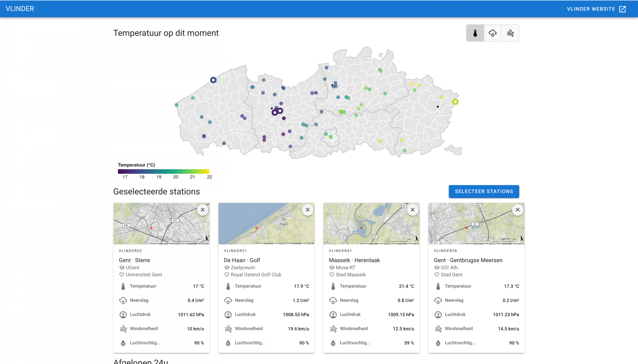Image resolution: width=638 pixels, height=364 pixels.
Task: Select the temperature thermometer map mode
Action: pos(475,33)
